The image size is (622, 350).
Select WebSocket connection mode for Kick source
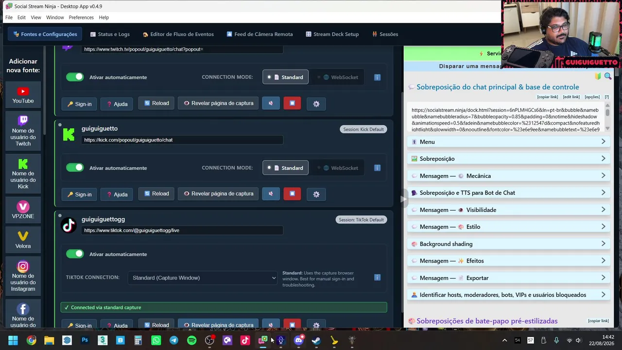[338, 168]
